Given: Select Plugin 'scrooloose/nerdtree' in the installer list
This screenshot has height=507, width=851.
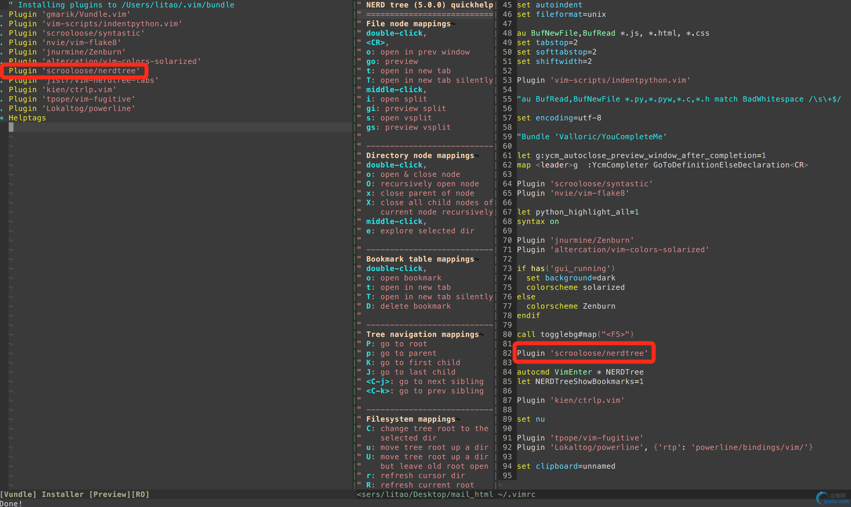Looking at the screenshot, I should coord(74,71).
